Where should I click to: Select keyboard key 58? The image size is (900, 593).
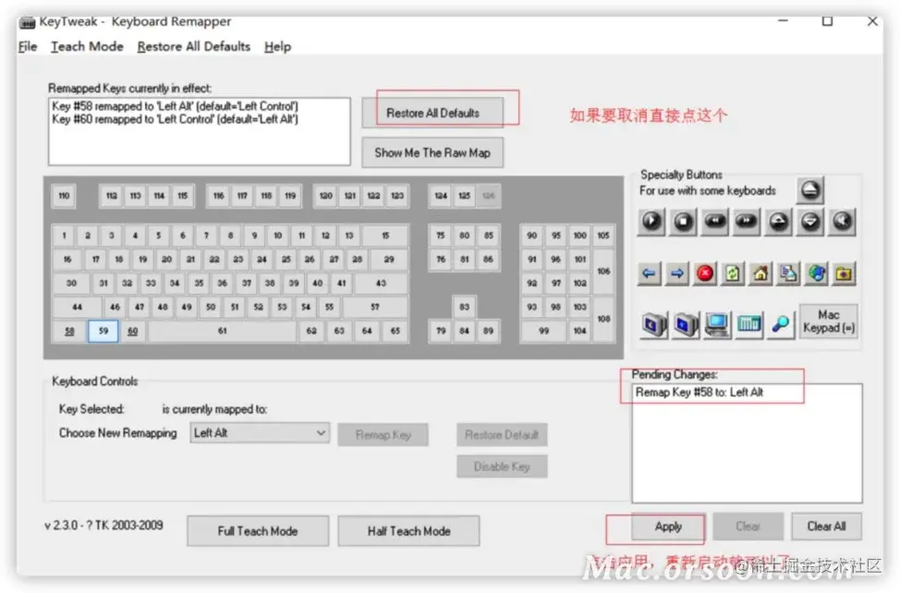pyautogui.click(x=69, y=331)
